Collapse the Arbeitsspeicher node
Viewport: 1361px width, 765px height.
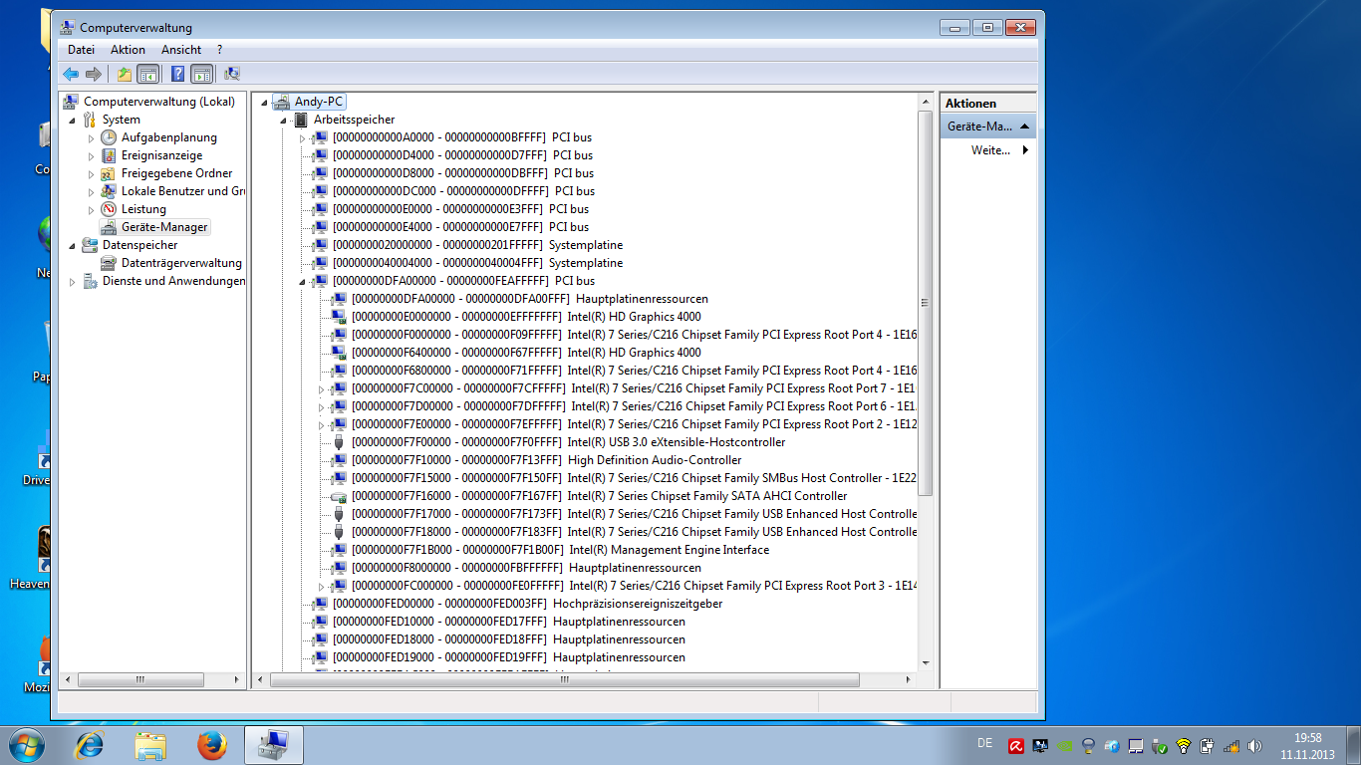(x=285, y=120)
